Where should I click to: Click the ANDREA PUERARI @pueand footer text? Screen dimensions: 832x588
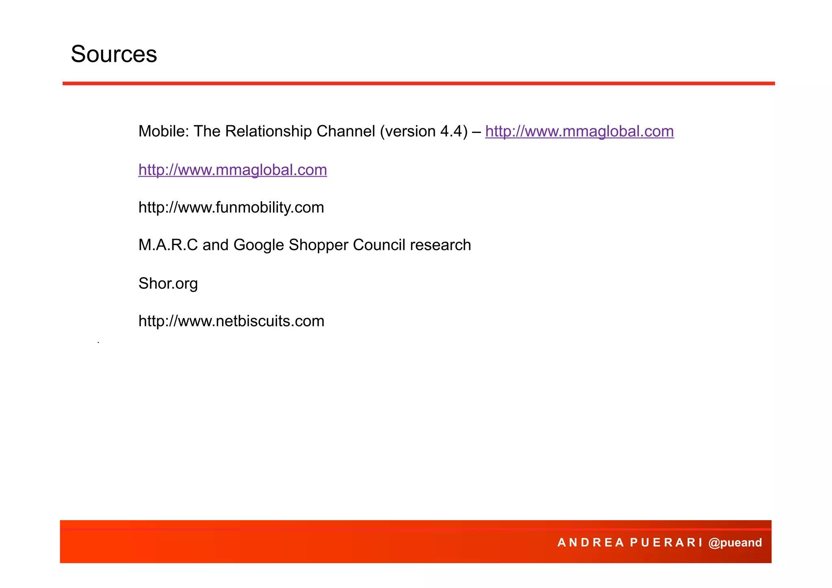coord(660,542)
